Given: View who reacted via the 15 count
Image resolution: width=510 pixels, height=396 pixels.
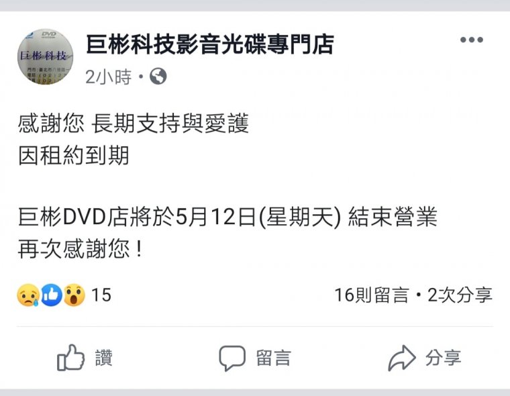Looking at the screenshot, I should [x=101, y=295].
